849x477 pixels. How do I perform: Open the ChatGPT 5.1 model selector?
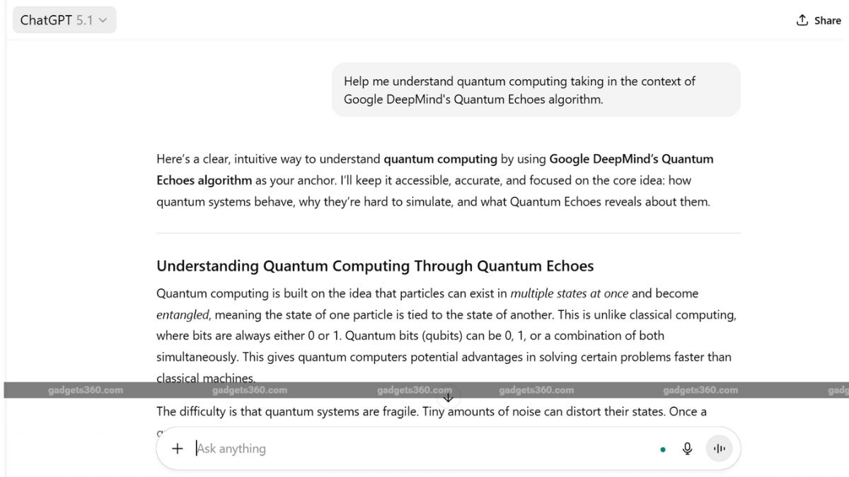(64, 20)
